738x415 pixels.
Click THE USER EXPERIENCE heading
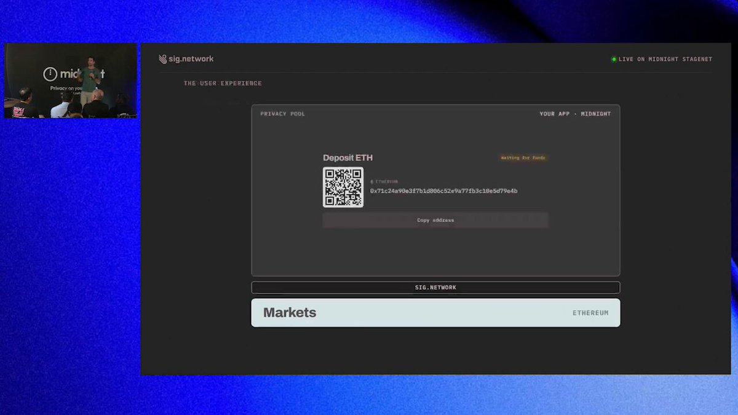click(x=223, y=83)
